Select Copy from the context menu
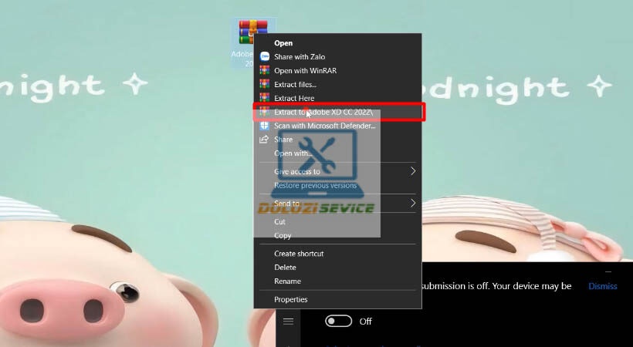 (x=337, y=235)
